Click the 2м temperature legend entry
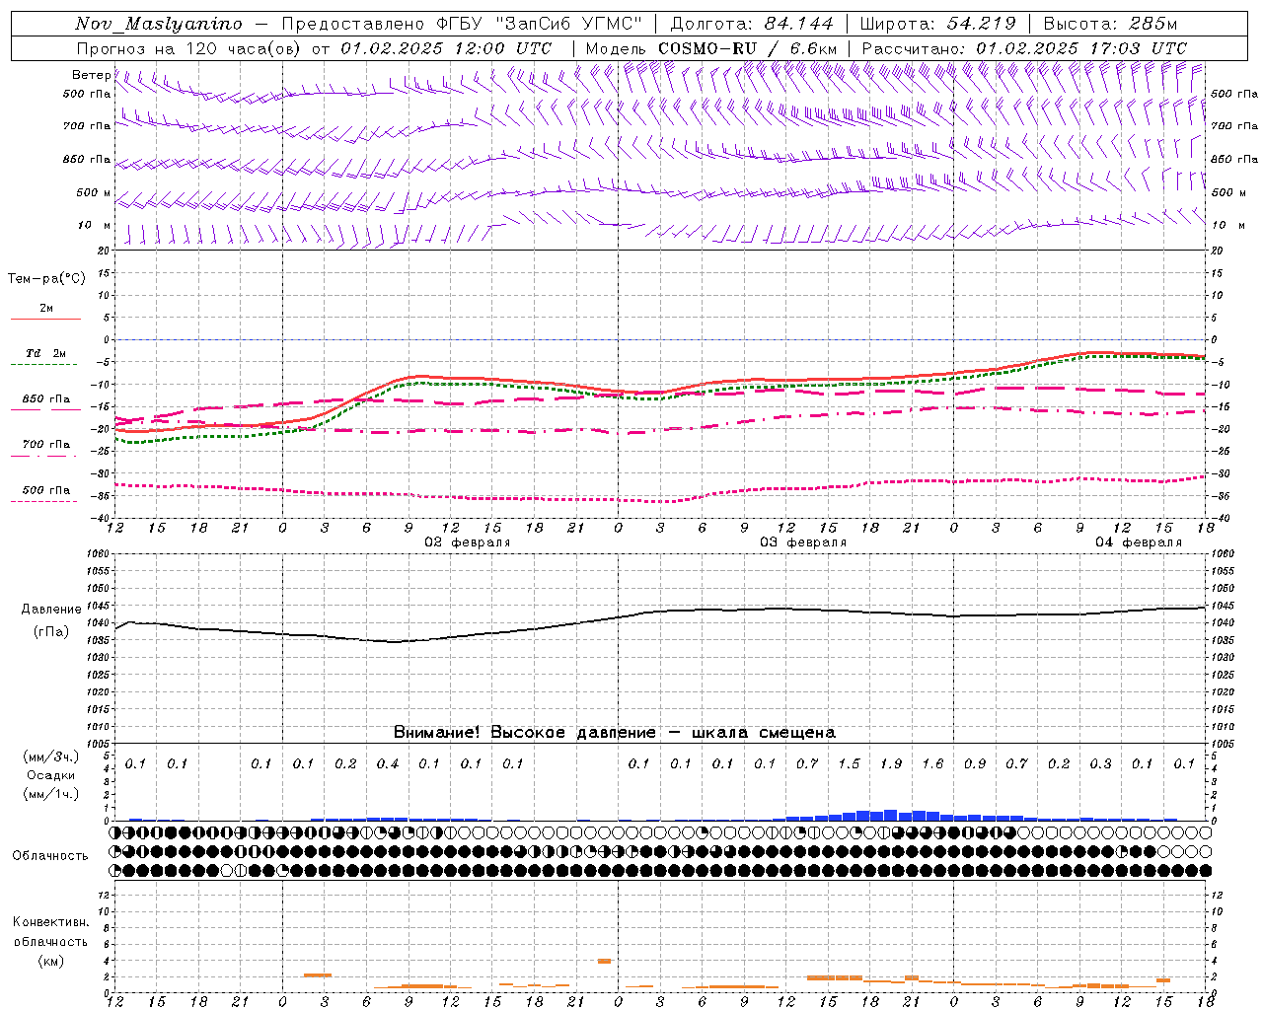Screen dimensions: 1263x1010 tap(46, 309)
